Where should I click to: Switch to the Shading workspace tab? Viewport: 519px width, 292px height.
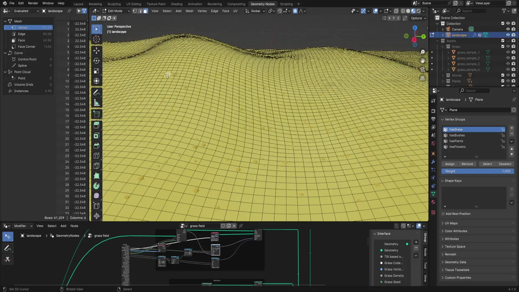tap(176, 4)
